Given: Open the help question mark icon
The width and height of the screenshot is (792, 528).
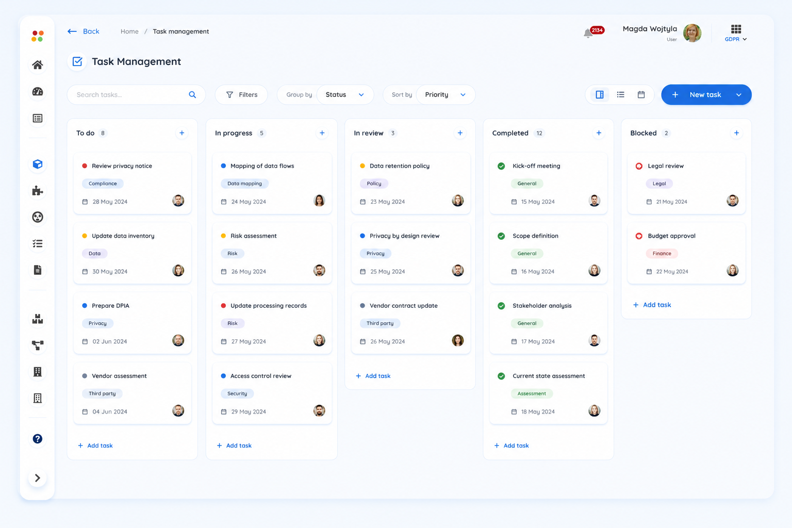Looking at the screenshot, I should click(x=38, y=439).
